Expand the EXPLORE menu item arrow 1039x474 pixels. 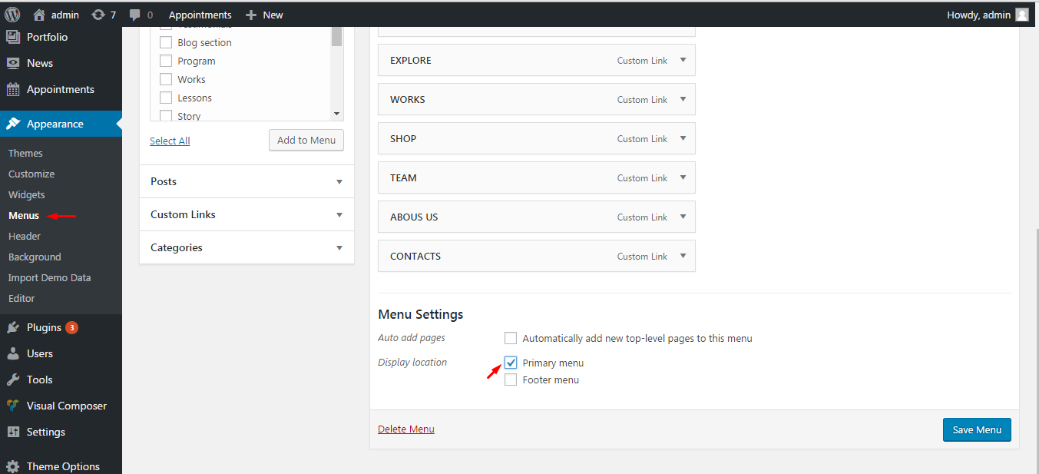(x=683, y=60)
